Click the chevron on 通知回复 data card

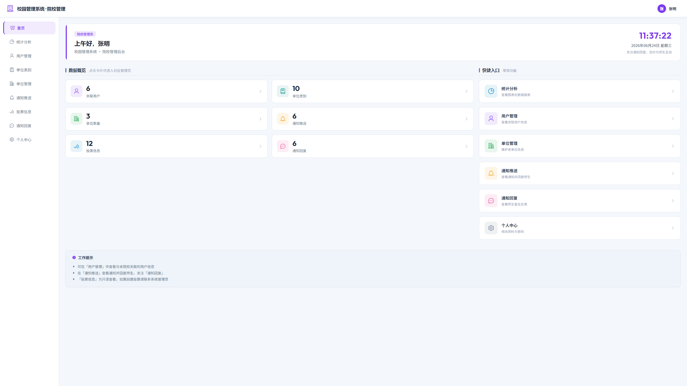pos(466,146)
